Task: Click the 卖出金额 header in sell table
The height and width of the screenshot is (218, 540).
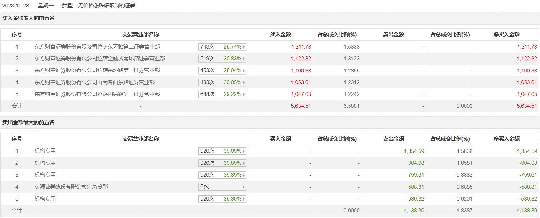Action: (x=394, y=139)
